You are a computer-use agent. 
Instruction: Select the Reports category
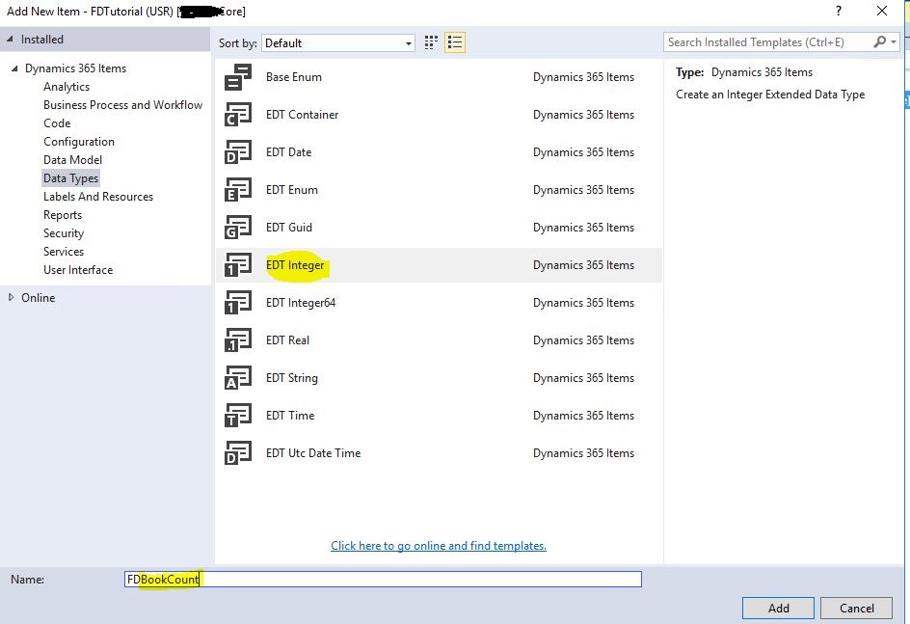tap(63, 215)
